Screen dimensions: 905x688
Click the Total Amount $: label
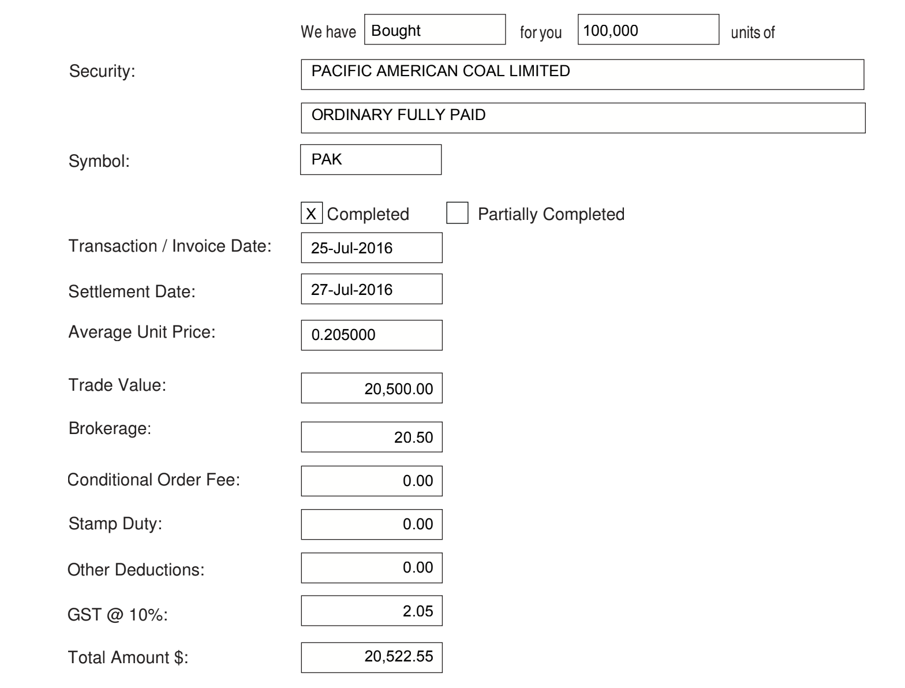coord(128,657)
